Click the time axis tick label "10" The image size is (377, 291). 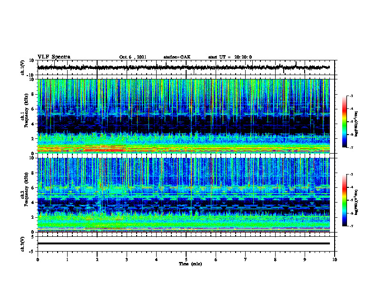pos(335,260)
